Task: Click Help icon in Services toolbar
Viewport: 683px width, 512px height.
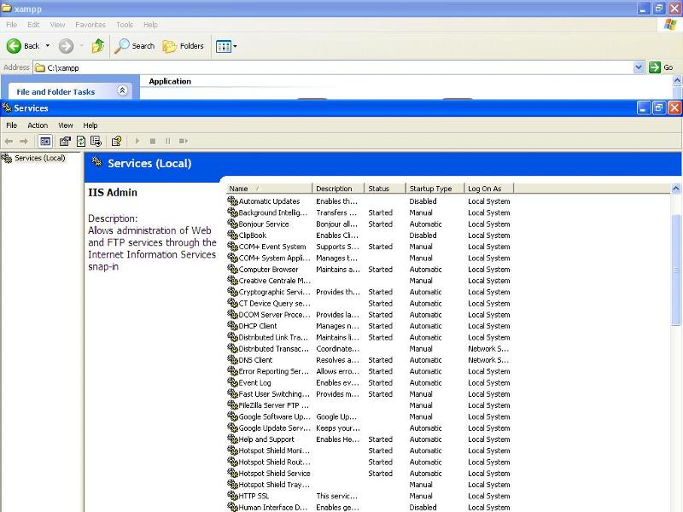Action: click(116, 141)
